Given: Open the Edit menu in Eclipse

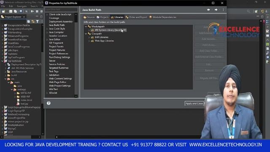Looking at the screenshot, I should click(11, 6).
